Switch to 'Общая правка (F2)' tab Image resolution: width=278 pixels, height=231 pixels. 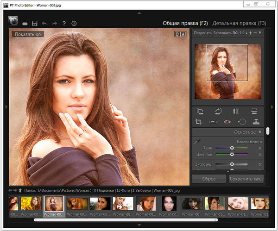pos(186,23)
